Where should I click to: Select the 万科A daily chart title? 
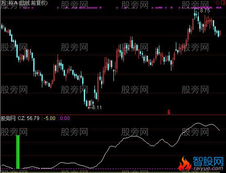point(24,3)
